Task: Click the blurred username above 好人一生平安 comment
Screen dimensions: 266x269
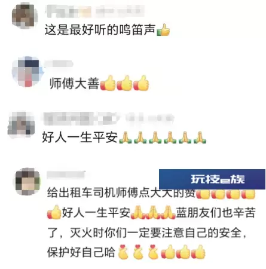Action: (108, 118)
